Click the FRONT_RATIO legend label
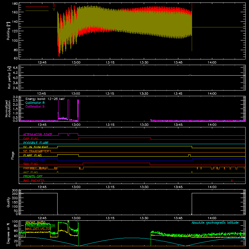This screenshot has width=249, height=249. point(35,223)
